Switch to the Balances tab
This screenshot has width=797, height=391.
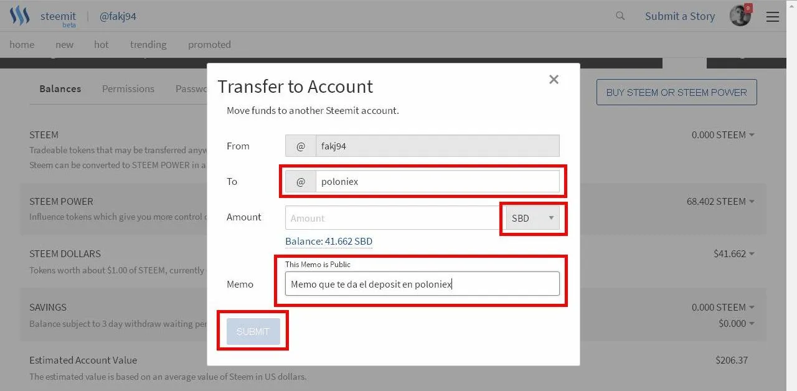(60, 88)
